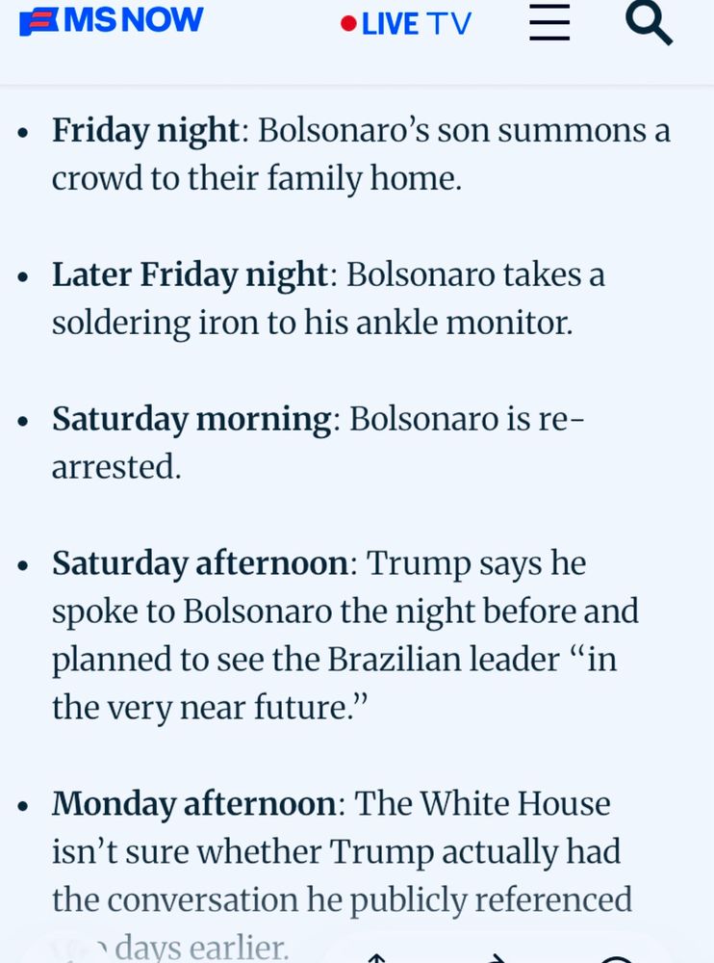The width and height of the screenshot is (714, 963).
Task: Click the bold 'Friday night' label
Action: coord(145,131)
